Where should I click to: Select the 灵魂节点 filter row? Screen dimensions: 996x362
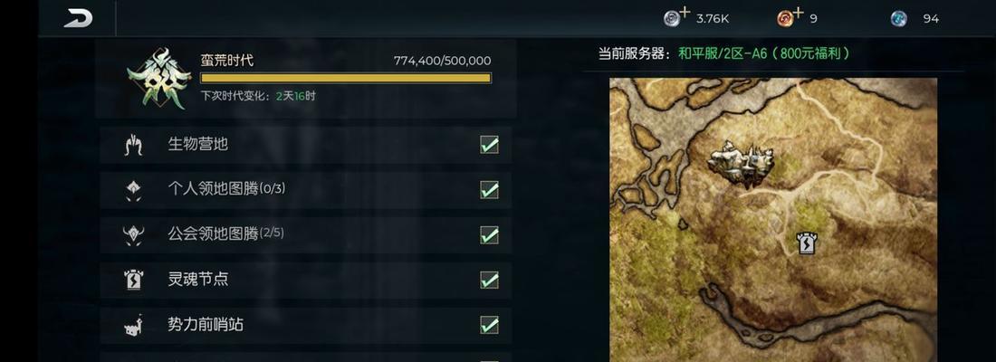305,280
